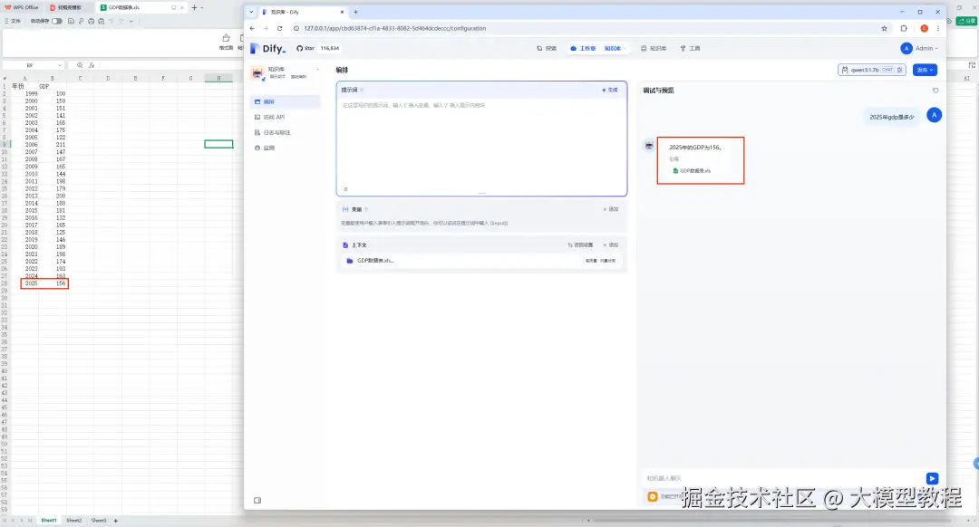The image size is (979, 527).
Task: Click the WPS print preview icon
Action: coord(102,21)
